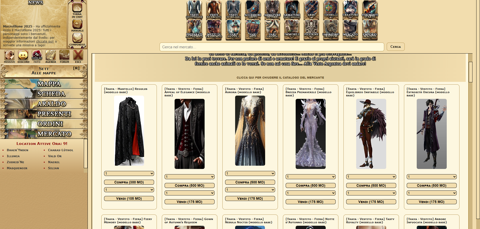The image size is (480, 229).
Task: Expand buy quantity dropdown for Estrosità Oscura
Action: click(431, 177)
